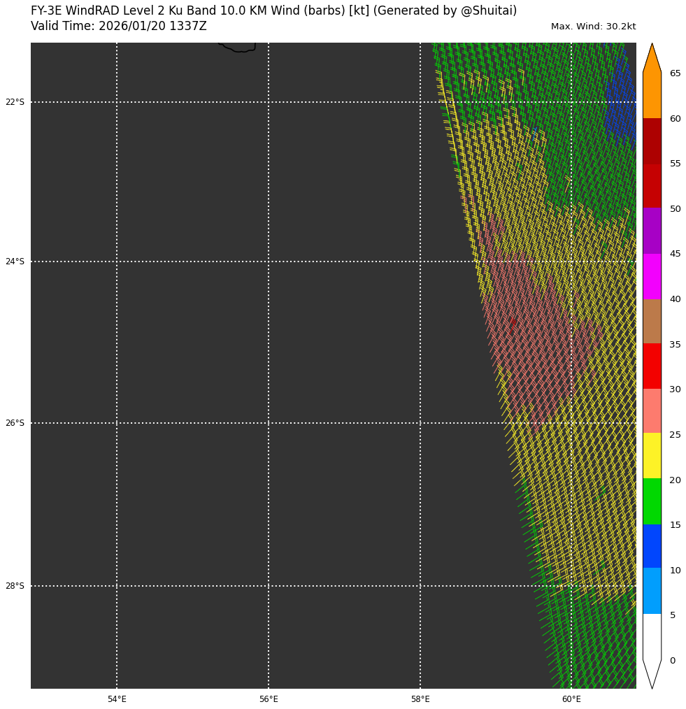
Task: Select the bright red 30–35 kt colorbar segment
Action: click(x=652, y=366)
